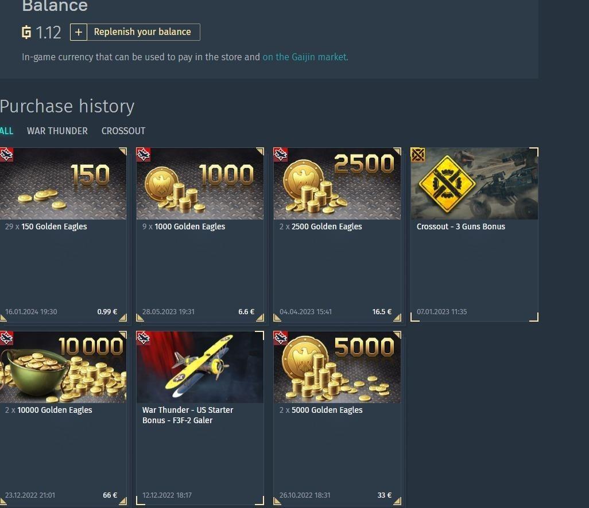The width and height of the screenshot is (589, 508).
Task: Click the Gaijin coin currency icon
Action: (26, 32)
